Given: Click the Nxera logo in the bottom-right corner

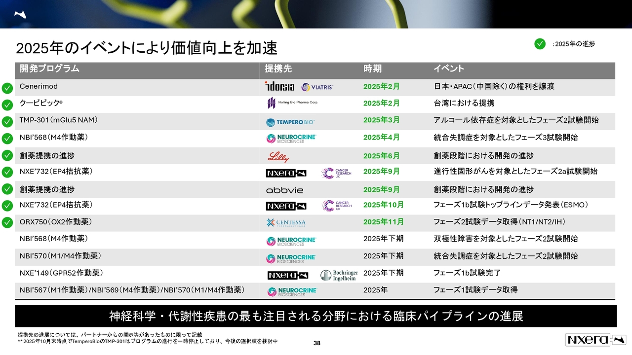Looking at the screenshot, I should coord(595,340).
